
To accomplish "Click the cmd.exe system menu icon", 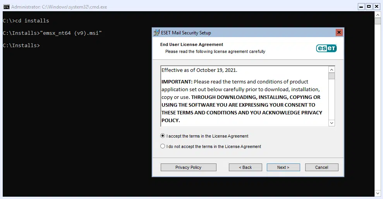I will (x=6, y=7).
